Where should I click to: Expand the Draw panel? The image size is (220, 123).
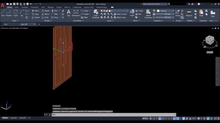tap(15, 20)
